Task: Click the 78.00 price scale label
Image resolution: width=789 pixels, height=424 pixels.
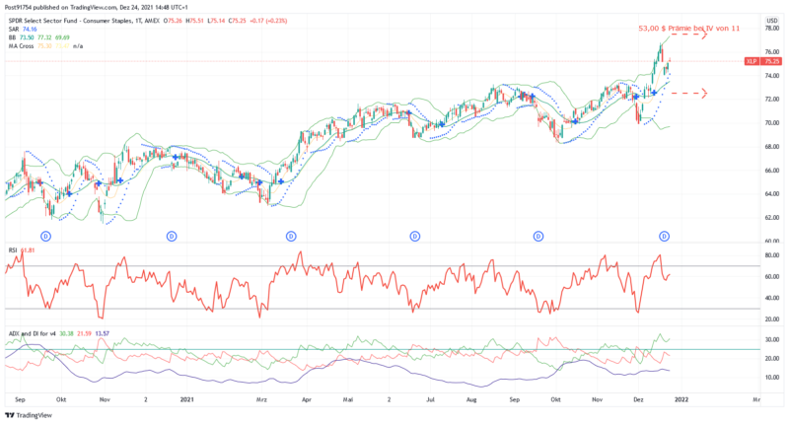Action: pyautogui.click(x=772, y=28)
